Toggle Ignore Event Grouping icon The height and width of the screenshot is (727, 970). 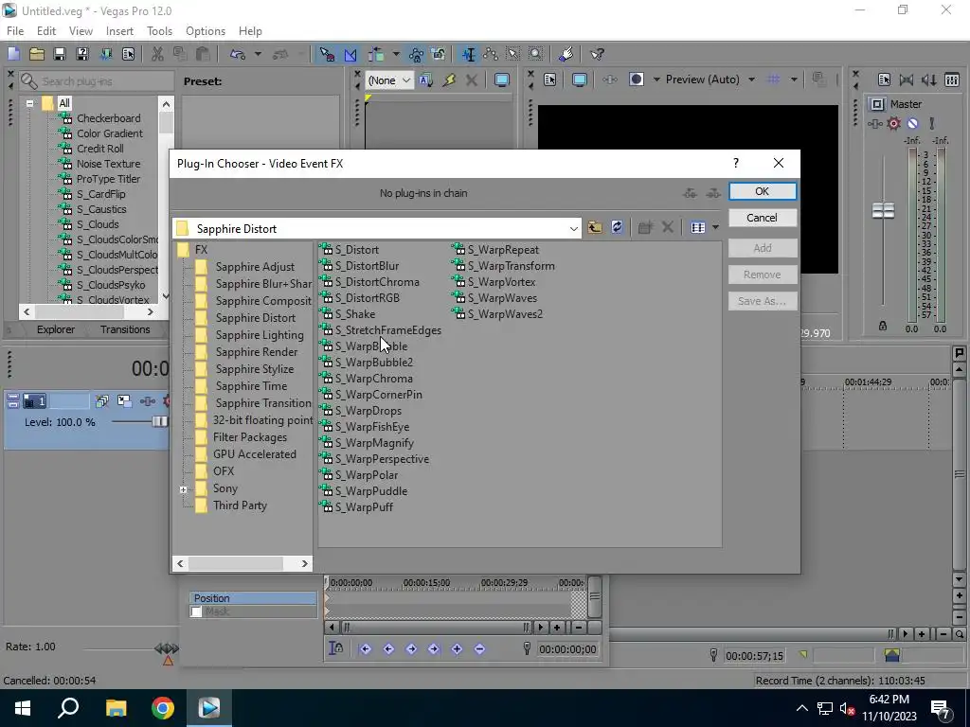439,54
